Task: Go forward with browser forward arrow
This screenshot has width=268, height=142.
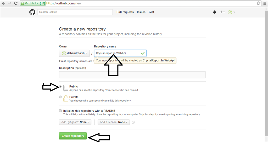Action: [x=10, y=3]
